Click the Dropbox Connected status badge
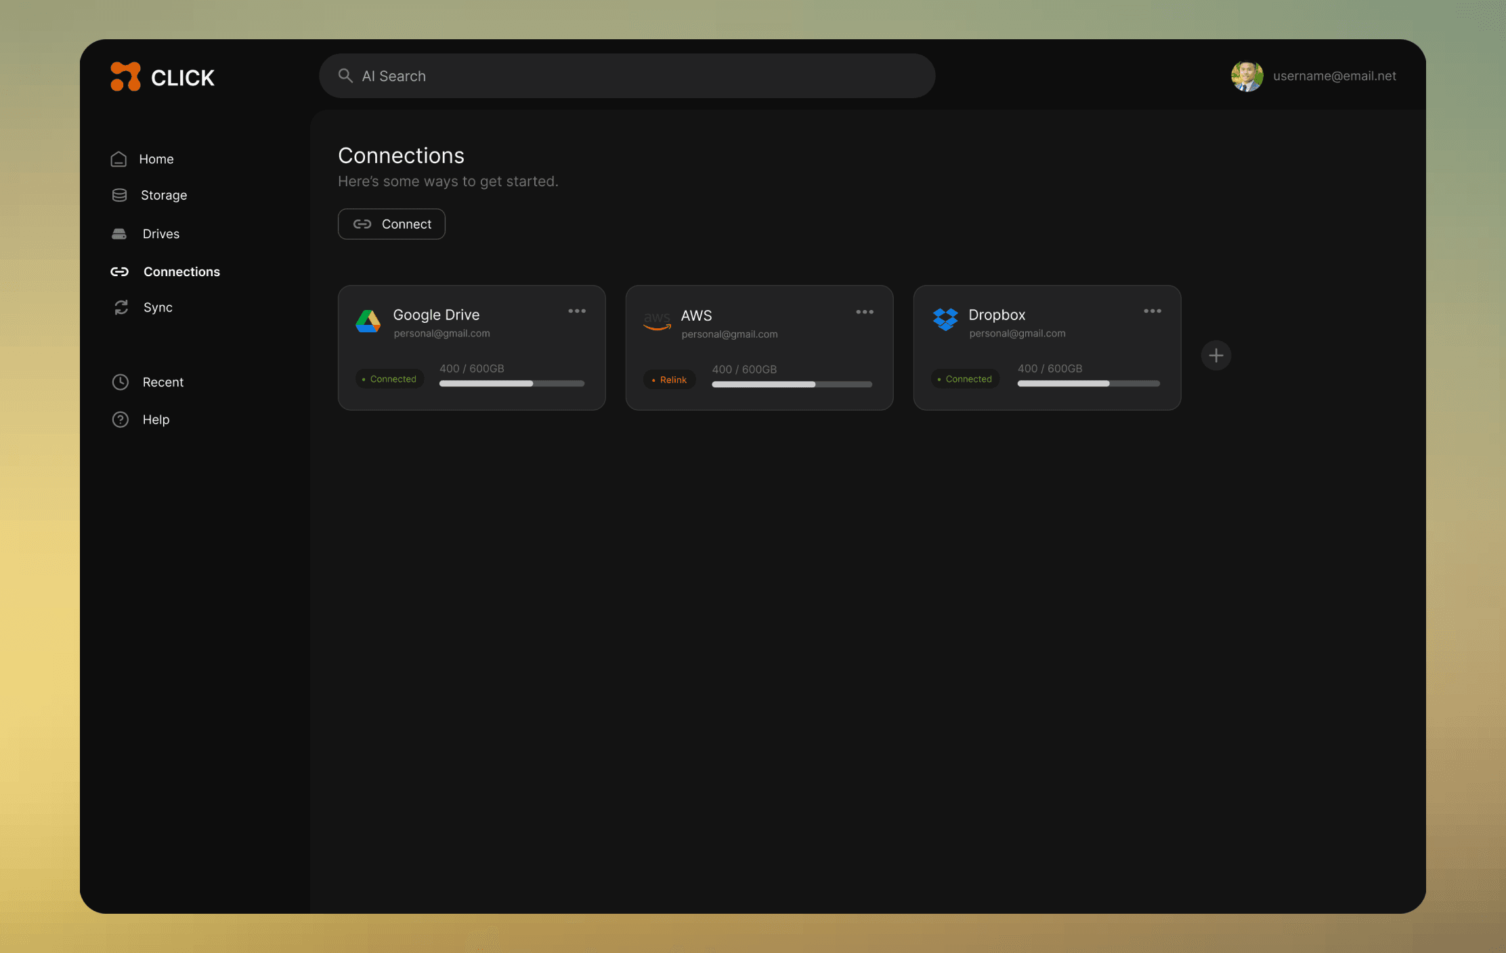Screen dimensions: 1506x953 [x=965, y=379]
